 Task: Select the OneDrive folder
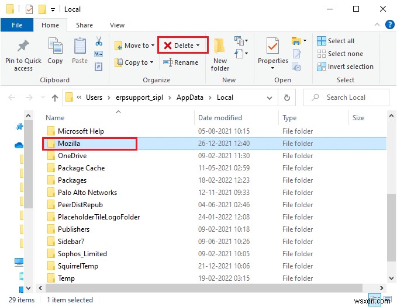point(215,156)
